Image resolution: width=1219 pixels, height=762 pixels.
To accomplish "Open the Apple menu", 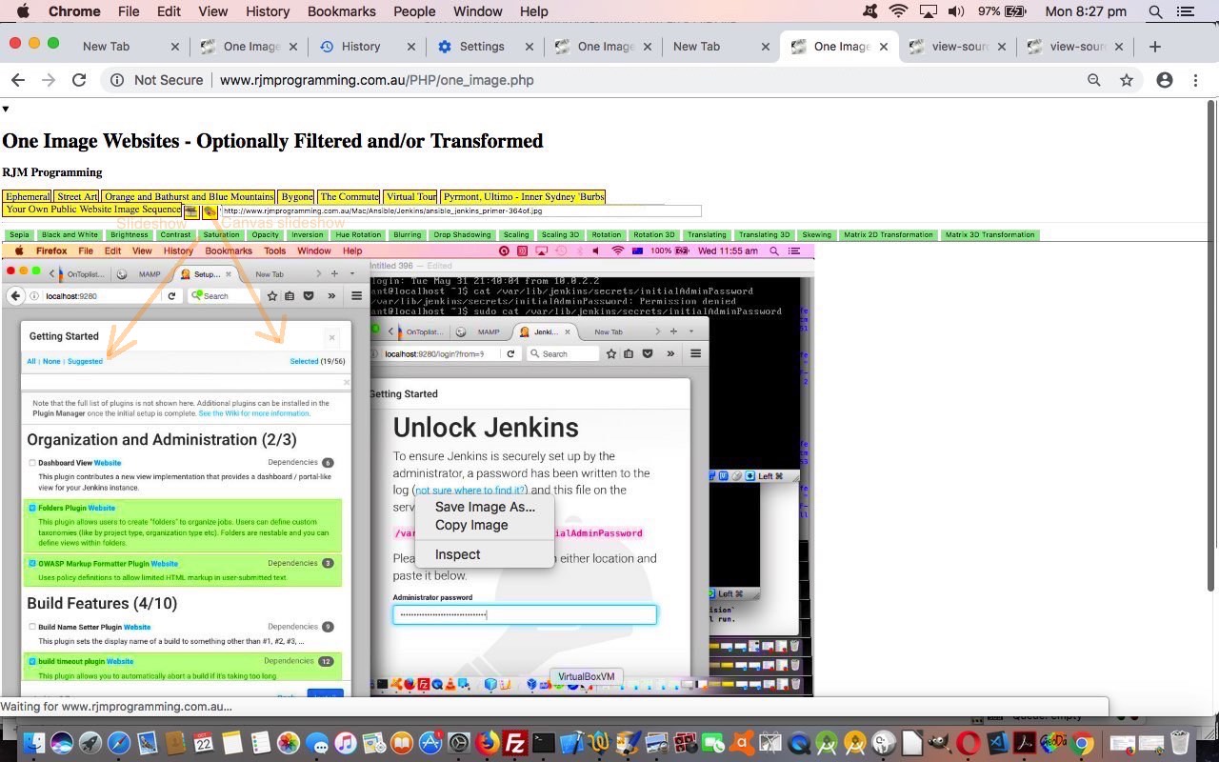I will 23,11.
